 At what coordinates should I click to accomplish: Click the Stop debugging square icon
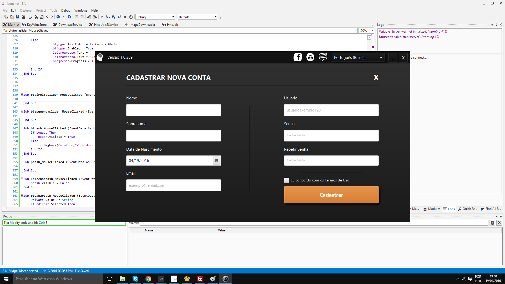[x=125, y=17]
